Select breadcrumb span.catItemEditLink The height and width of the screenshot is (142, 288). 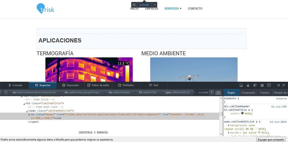point(178,92)
